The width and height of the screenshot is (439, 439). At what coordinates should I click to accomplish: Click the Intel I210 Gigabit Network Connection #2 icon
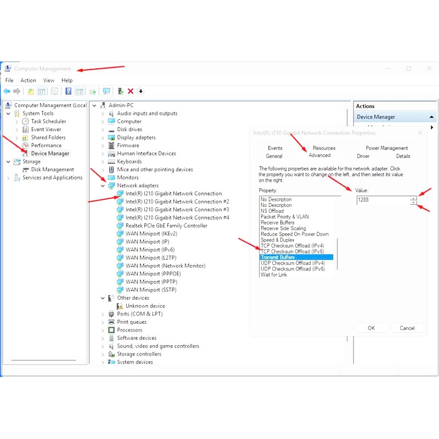coord(120,201)
